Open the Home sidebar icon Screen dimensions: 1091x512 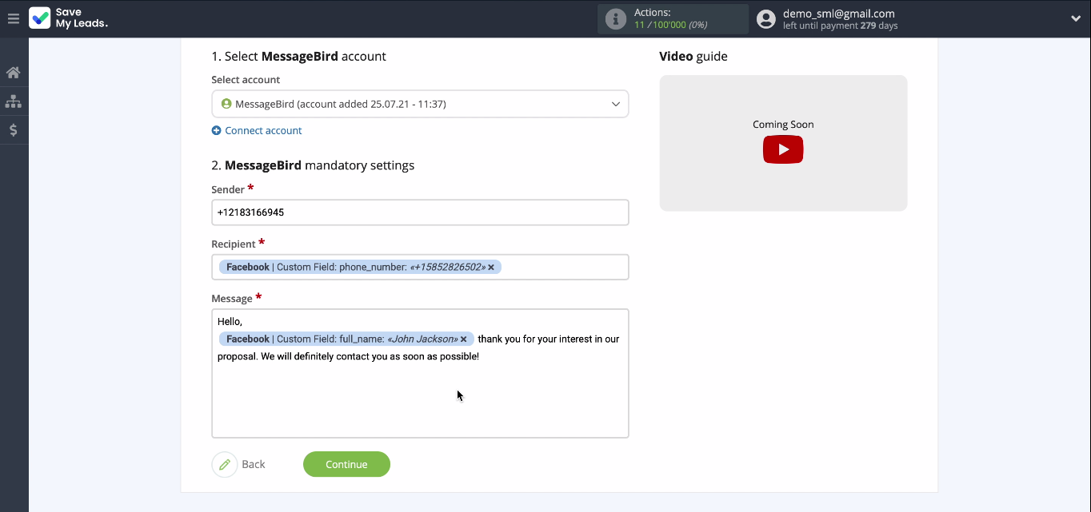click(x=13, y=73)
